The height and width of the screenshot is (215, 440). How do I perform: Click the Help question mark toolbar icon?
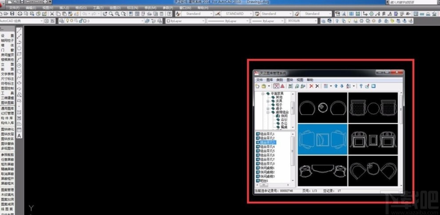pos(170,14)
